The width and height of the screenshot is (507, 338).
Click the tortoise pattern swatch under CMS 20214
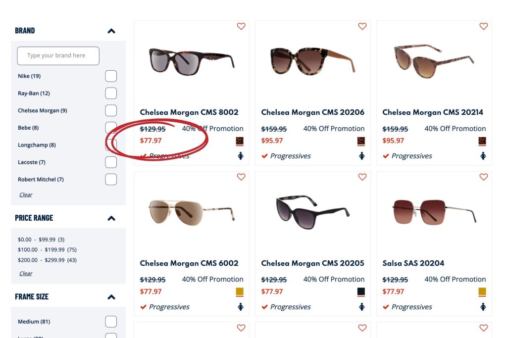pos(482,141)
